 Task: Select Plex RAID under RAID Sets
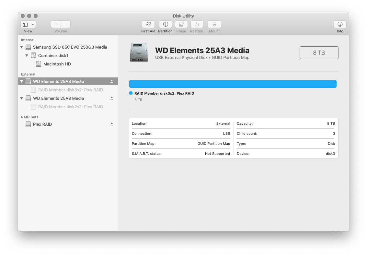(42, 124)
